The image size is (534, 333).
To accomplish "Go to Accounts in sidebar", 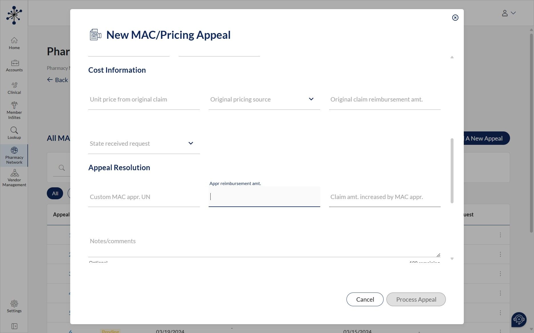I will click(x=14, y=63).
